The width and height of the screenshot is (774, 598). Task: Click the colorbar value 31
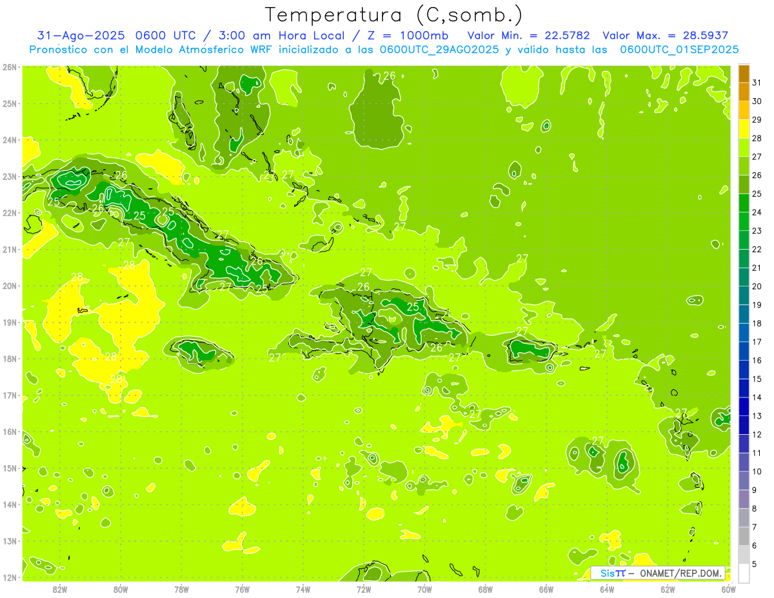757,83
